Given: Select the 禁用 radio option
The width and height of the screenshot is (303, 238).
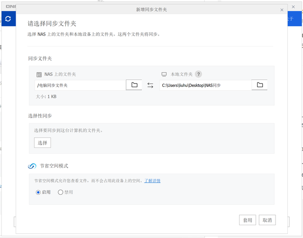Looking at the screenshot, I should [x=60, y=192].
